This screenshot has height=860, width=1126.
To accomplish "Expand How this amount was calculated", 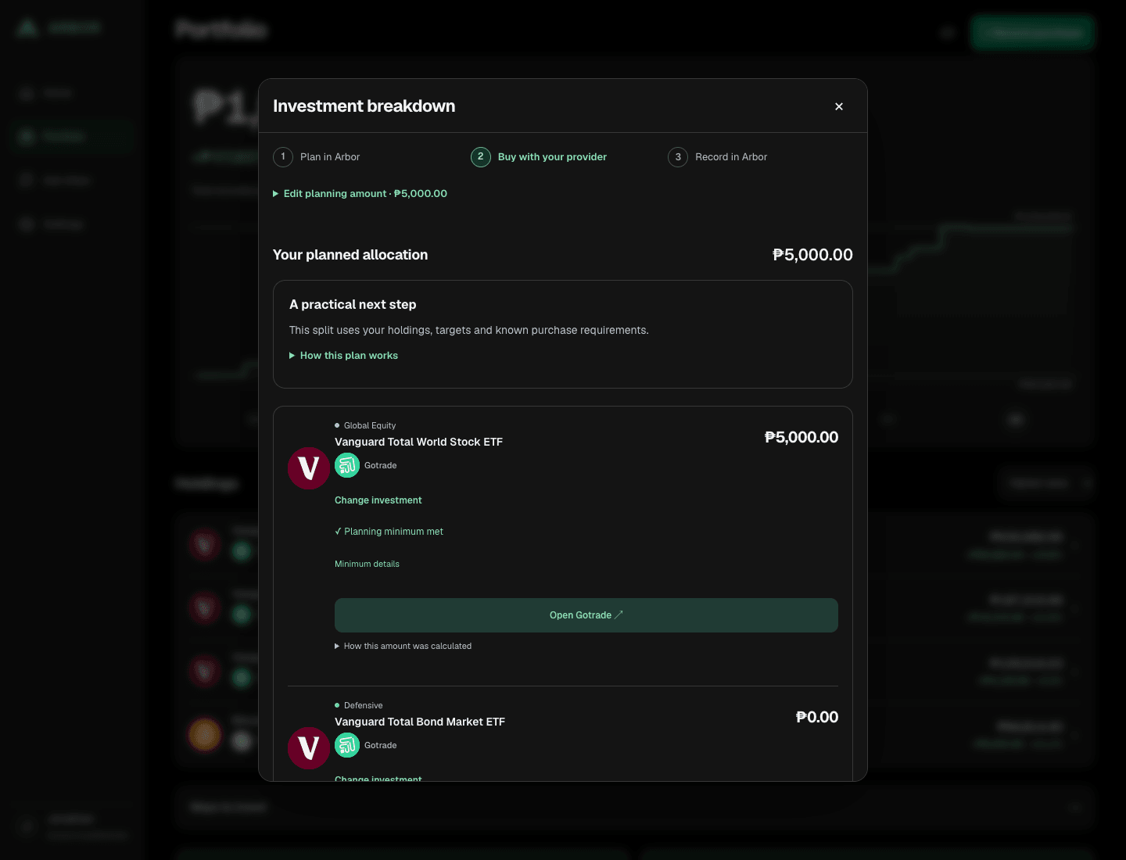I will coord(403,647).
